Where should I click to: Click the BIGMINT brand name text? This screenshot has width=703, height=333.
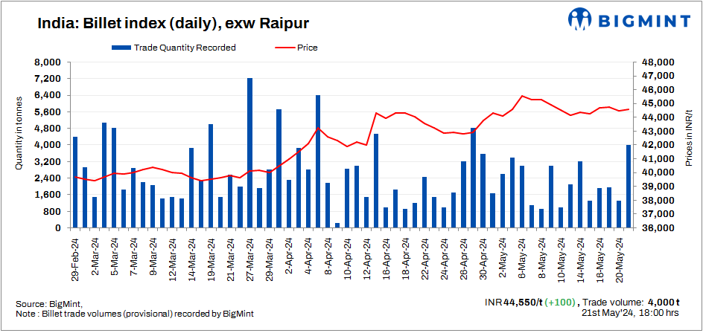point(642,21)
